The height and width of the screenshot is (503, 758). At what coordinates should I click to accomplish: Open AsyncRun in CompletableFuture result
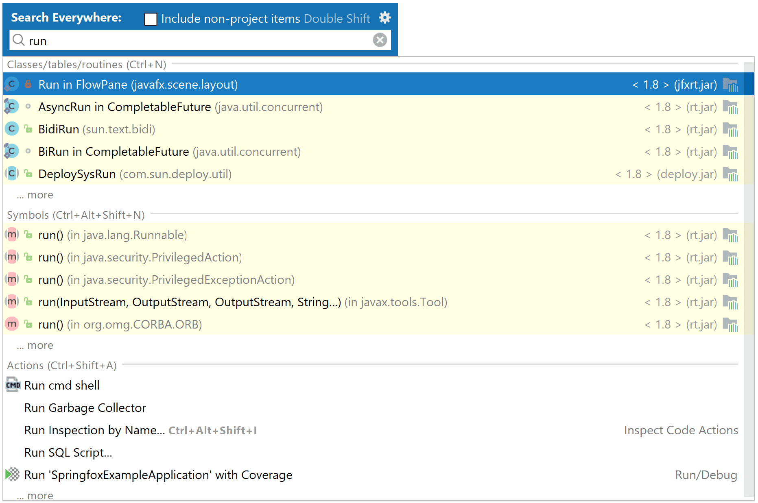tap(124, 107)
